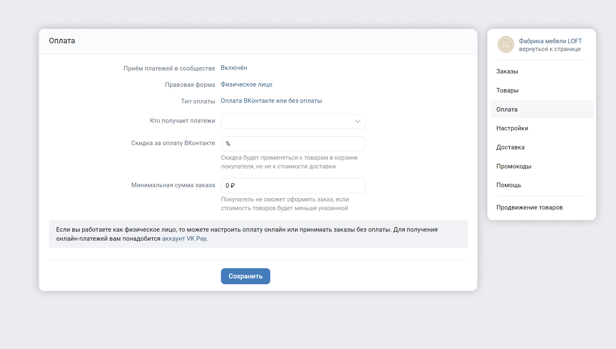
Task: Click вернуться к странице text
Action: click(550, 49)
